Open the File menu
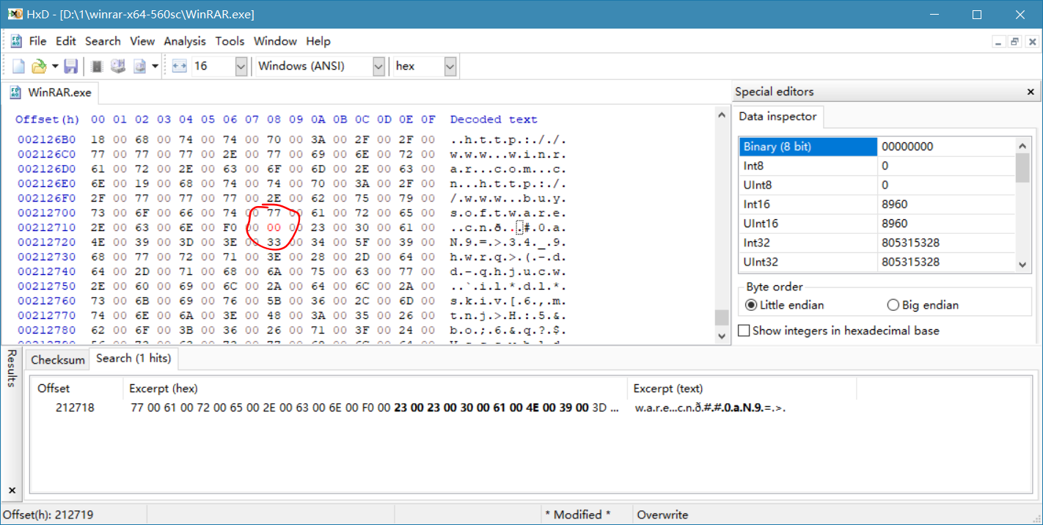The height and width of the screenshot is (525, 1043). (x=37, y=41)
